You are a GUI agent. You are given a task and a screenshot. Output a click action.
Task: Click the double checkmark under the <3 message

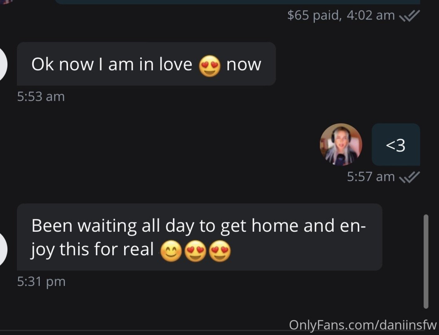point(409,177)
